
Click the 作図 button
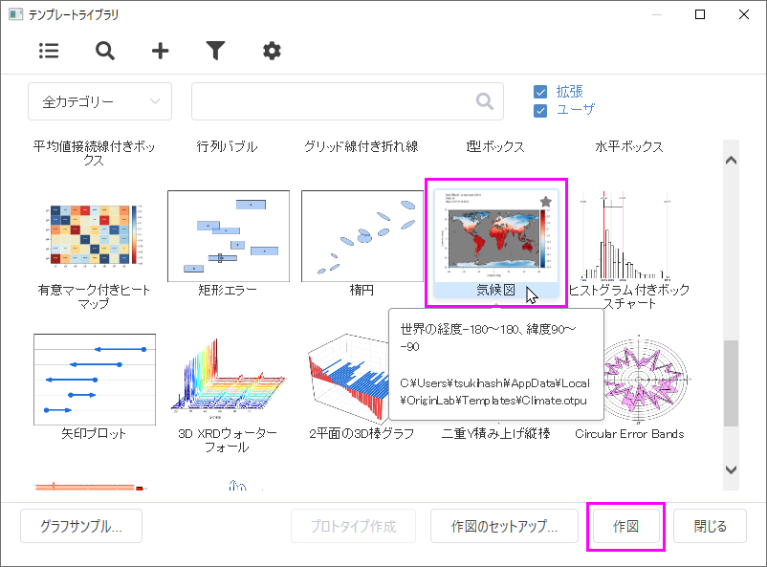tap(625, 526)
